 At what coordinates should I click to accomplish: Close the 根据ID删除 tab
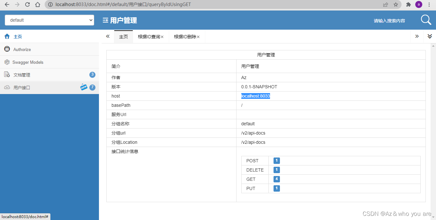point(198,37)
